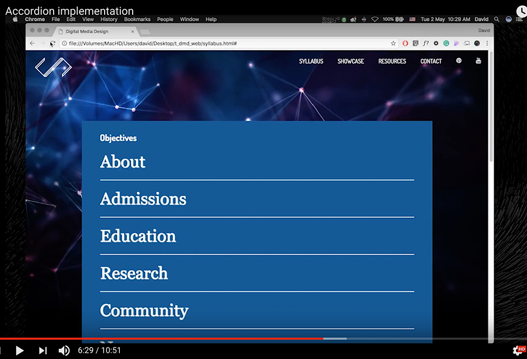Bookmark page with the star icon

click(393, 44)
